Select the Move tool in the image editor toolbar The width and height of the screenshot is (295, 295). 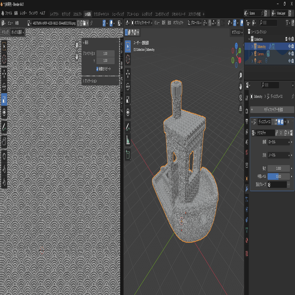4,73
